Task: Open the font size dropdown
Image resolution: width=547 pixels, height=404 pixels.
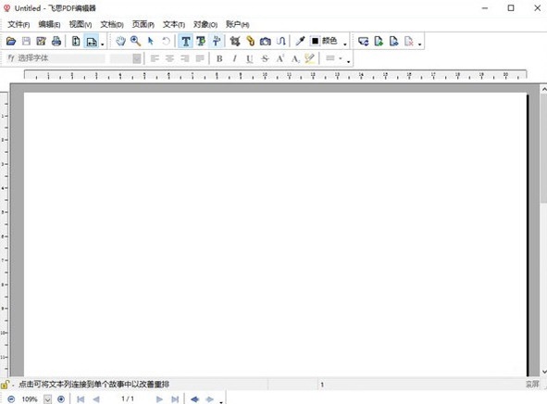Action: (x=137, y=58)
